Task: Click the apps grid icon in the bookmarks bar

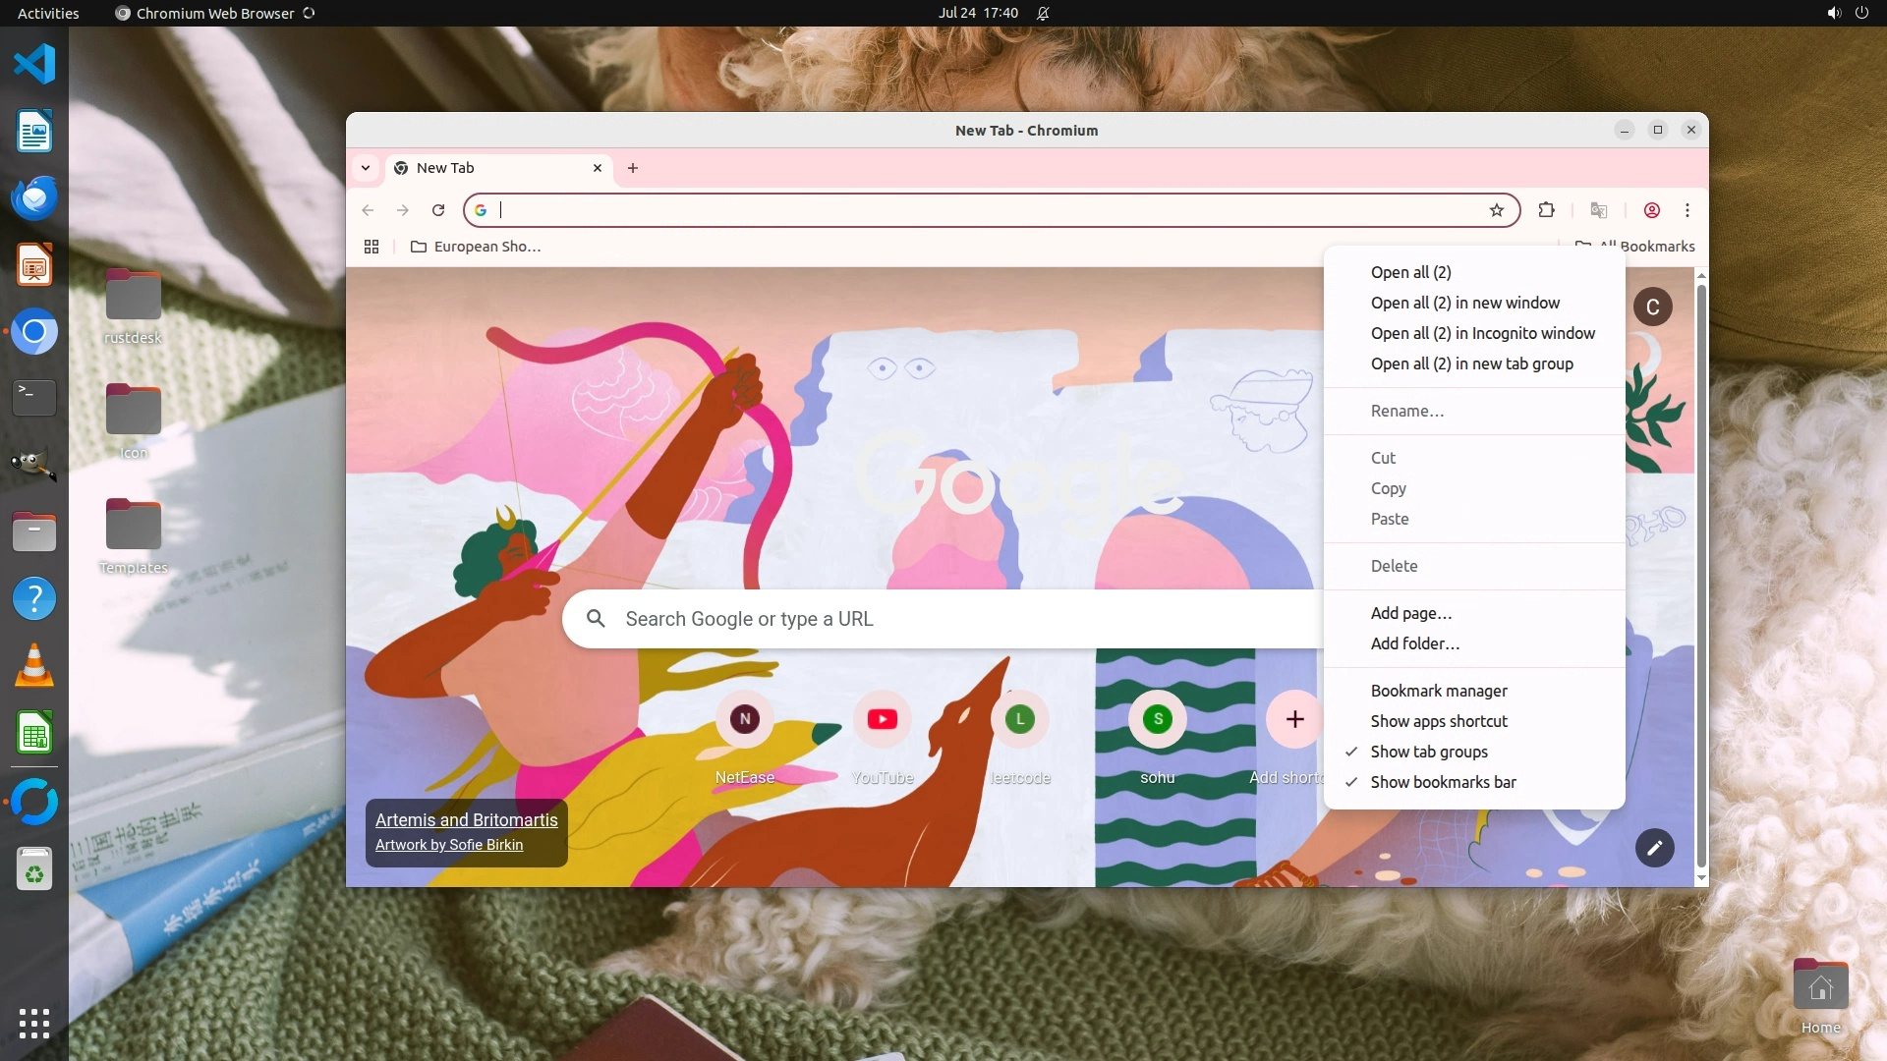Action: pos(372,247)
